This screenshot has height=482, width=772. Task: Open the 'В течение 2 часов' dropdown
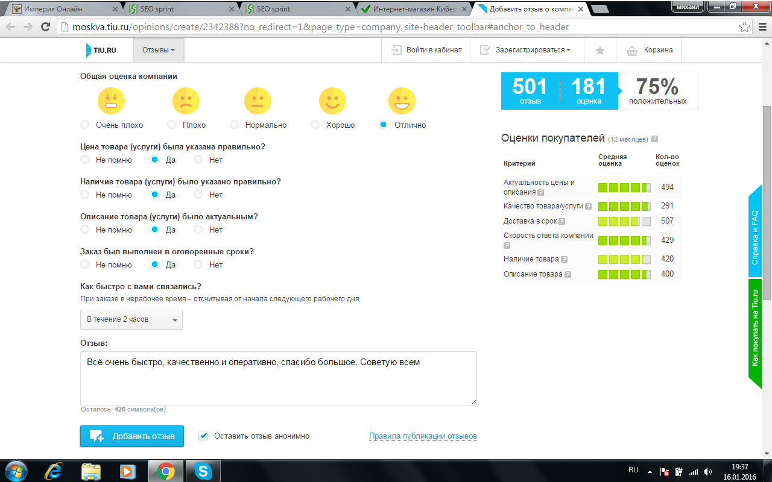(x=131, y=319)
